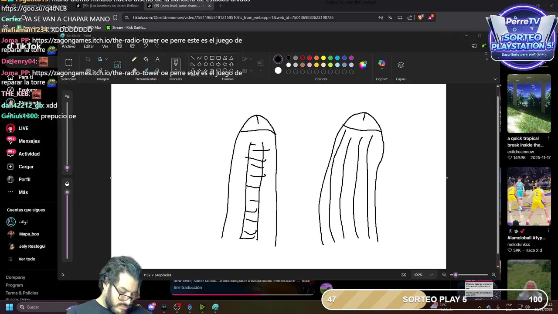Select the Fill bucket tool

[x=146, y=59]
